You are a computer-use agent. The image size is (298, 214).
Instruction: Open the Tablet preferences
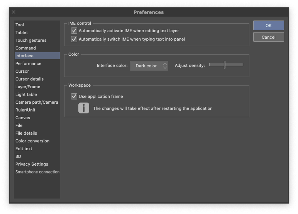pos(37,33)
